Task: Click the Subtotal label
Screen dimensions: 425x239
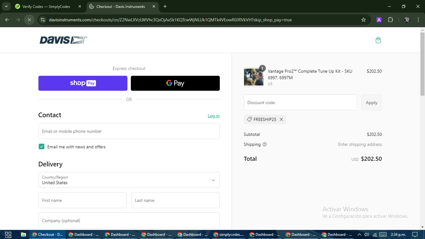Action: coord(252,134)
